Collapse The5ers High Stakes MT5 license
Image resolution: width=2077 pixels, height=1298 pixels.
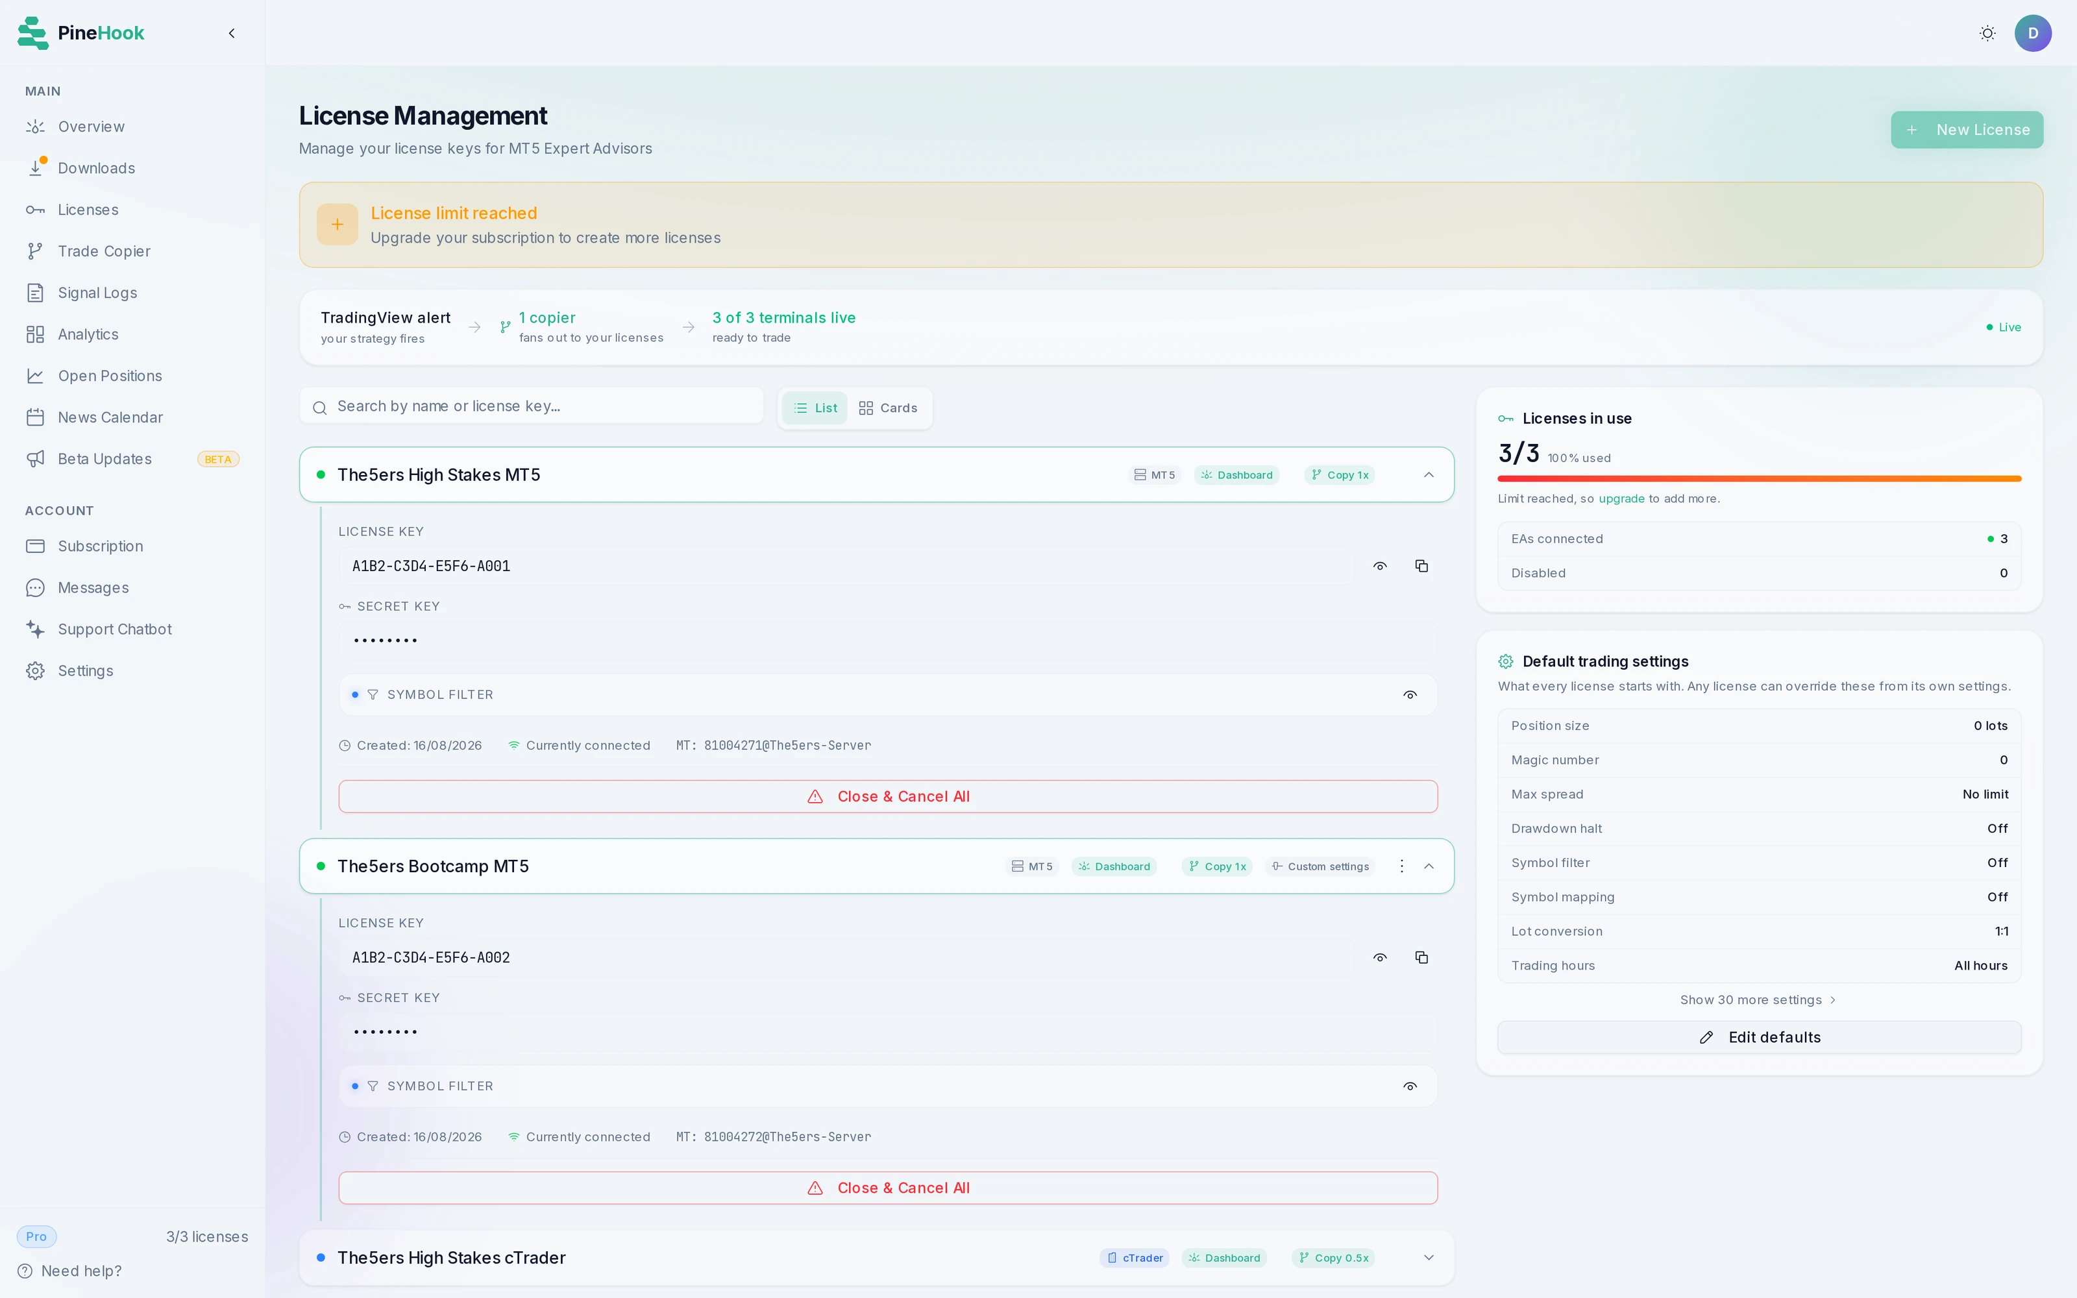(1428, 474)
